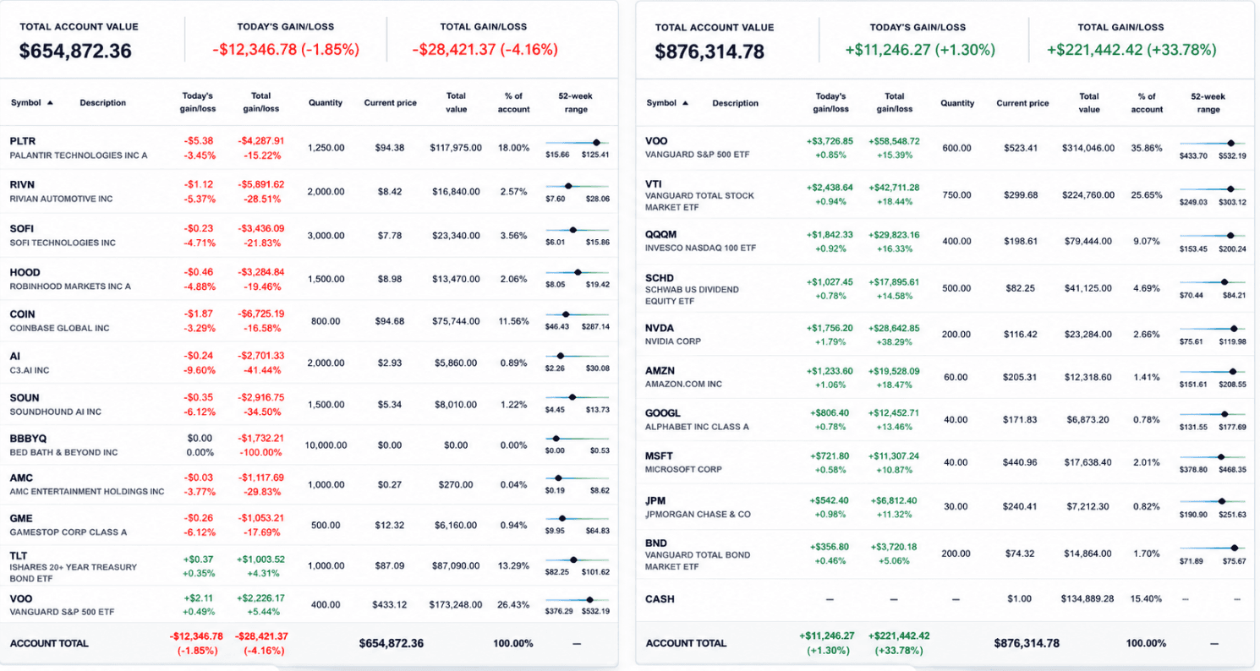
Task: Open the PLTR symbol link
Action: coord(23,141)
